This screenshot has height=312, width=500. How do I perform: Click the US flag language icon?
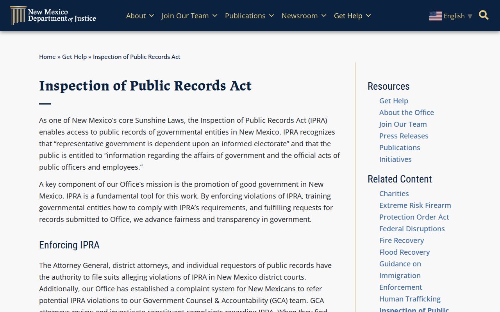[436, 16]
